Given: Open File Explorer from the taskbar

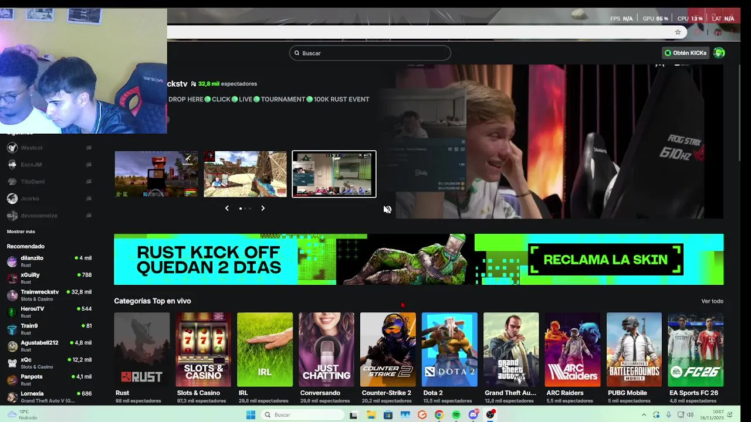Looking at the screenshot, I should (371, 415).
